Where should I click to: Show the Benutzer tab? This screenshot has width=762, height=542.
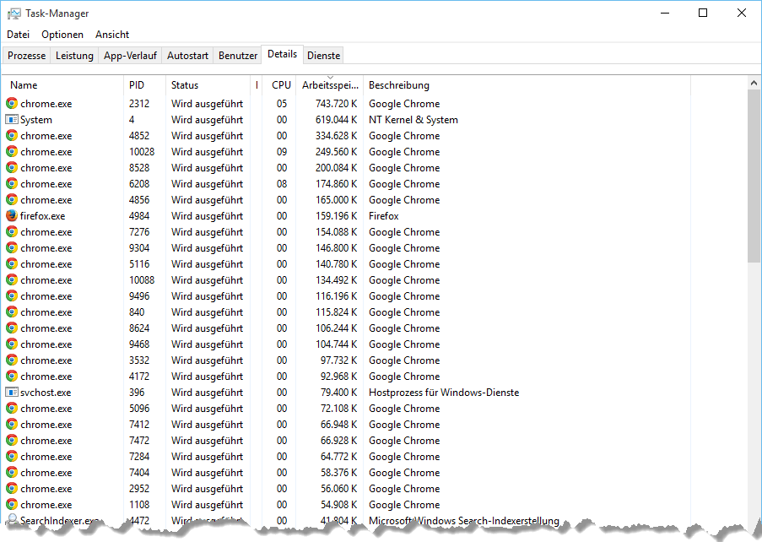coord(238,56)
